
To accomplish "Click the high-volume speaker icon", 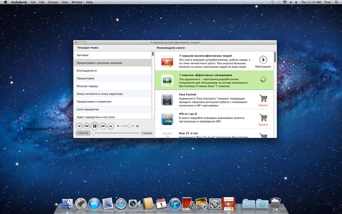I will (x=137, y=126).
